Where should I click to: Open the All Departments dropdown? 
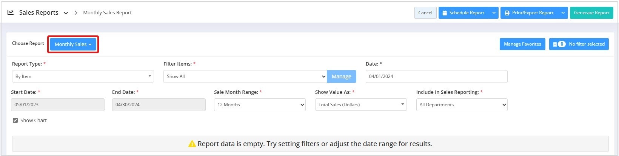(x=462, y=105)
